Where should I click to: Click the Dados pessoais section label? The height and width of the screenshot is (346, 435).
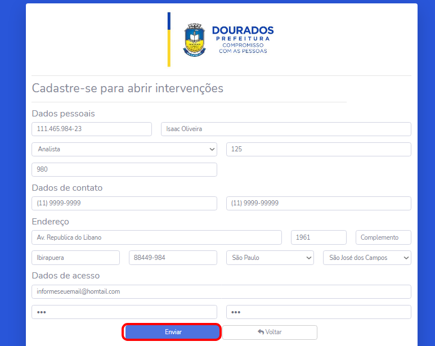click(x=63, y=114)
